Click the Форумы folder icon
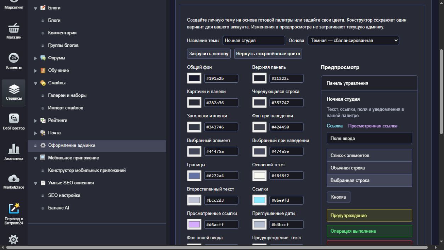The image size is (444, 250). click(43, 58)
